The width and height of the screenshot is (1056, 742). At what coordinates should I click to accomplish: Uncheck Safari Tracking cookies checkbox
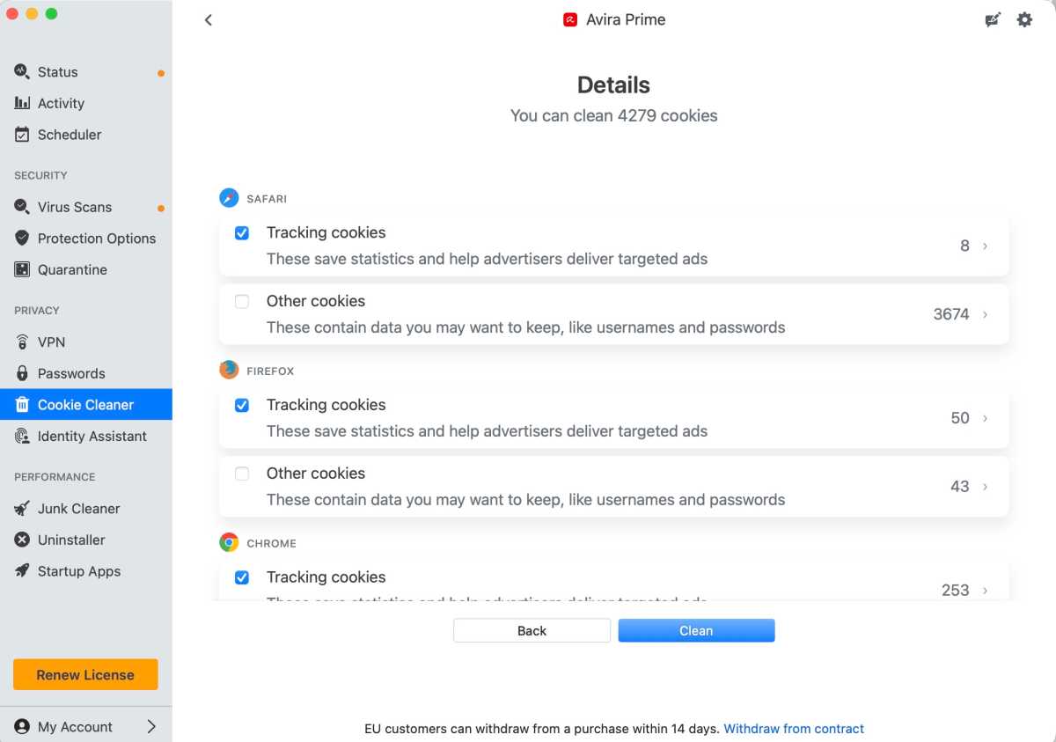point(242,233)
